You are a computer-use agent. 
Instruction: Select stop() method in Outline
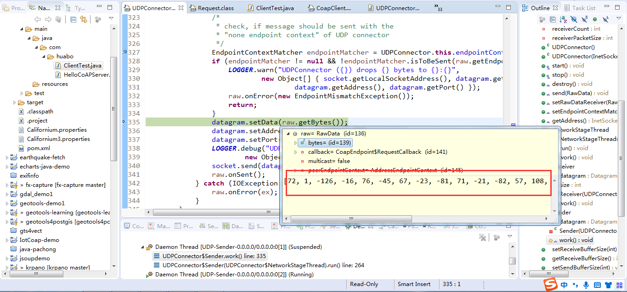(563, 75)
